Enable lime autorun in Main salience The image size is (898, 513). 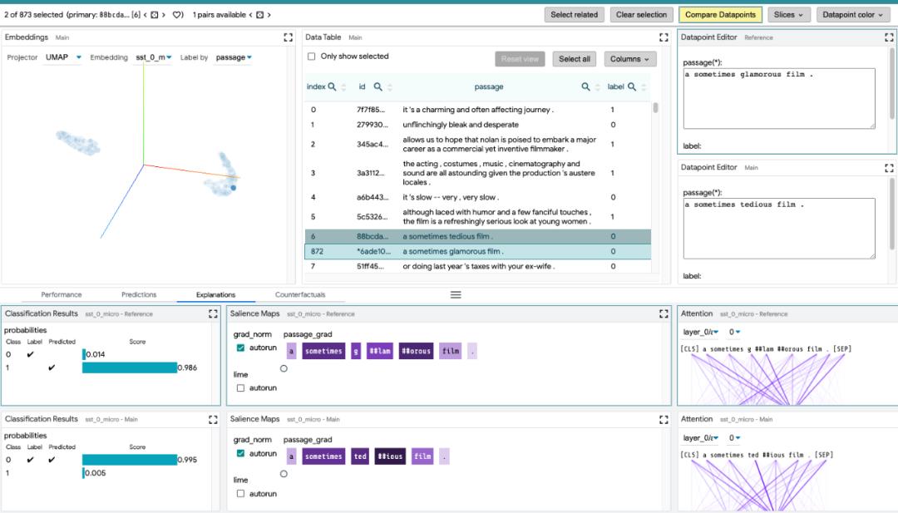pos(240,494)
